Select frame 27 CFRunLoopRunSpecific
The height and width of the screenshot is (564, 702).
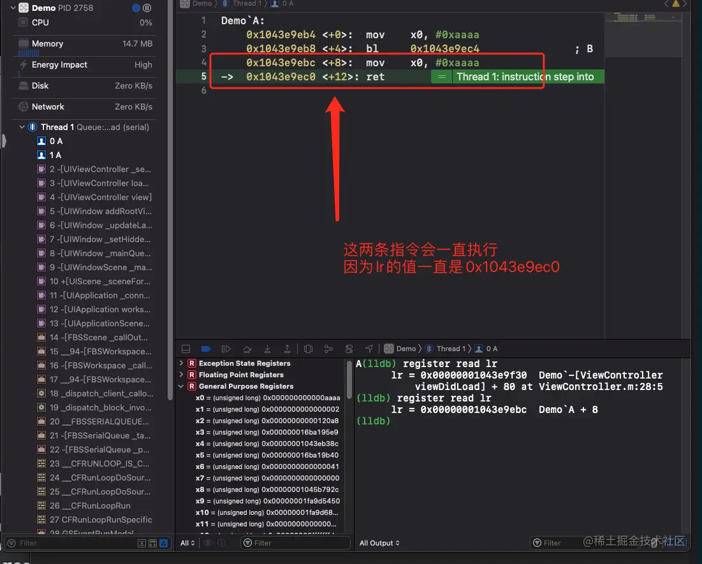(95, 519)
